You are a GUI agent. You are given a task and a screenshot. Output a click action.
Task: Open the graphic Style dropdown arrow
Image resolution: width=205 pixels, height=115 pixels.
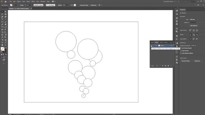77,5
